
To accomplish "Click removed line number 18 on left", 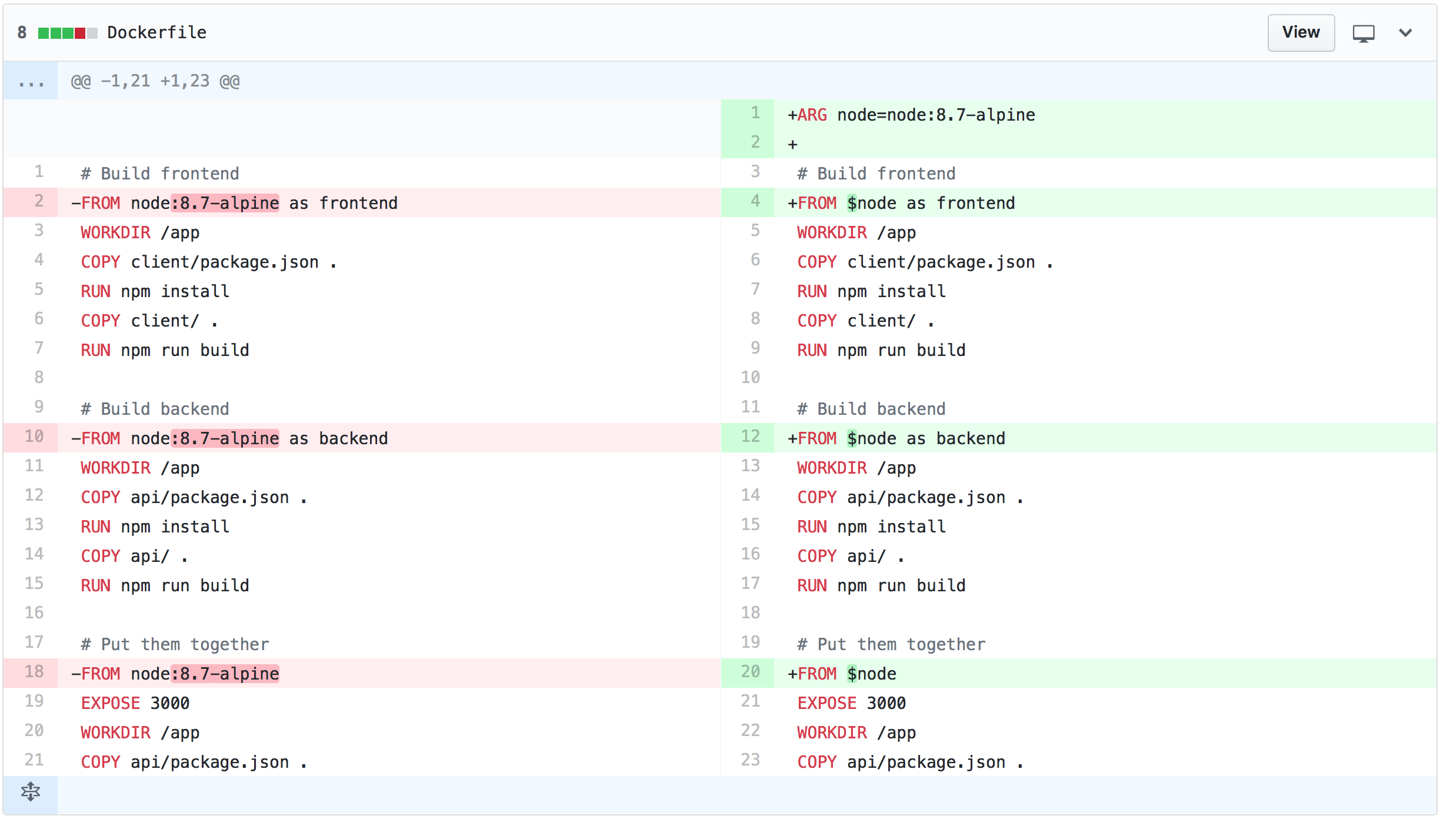I will (x=31, y=672).
